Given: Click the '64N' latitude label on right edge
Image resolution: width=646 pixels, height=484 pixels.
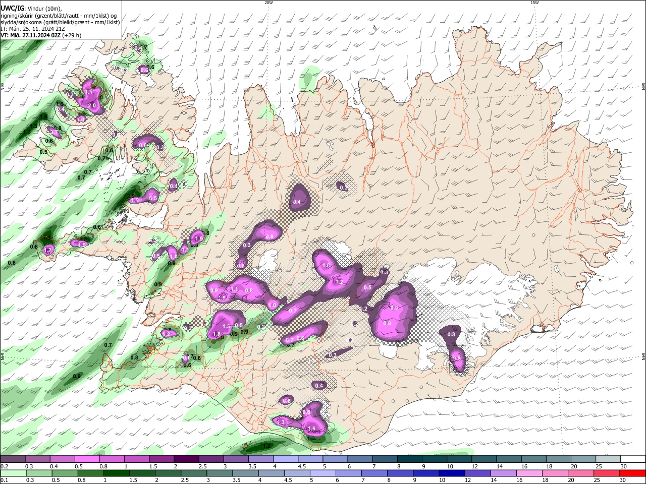Looking at the screenshot, I should point(643,356).
